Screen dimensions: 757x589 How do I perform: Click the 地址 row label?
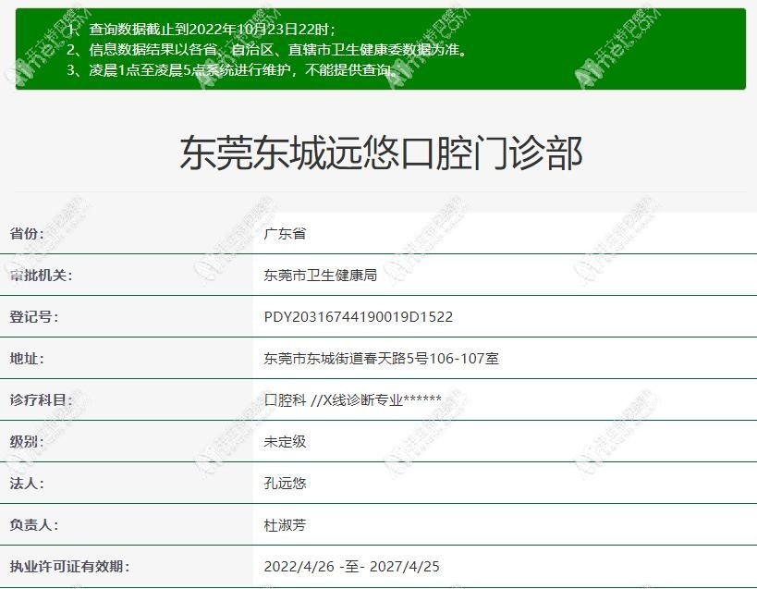27,358
